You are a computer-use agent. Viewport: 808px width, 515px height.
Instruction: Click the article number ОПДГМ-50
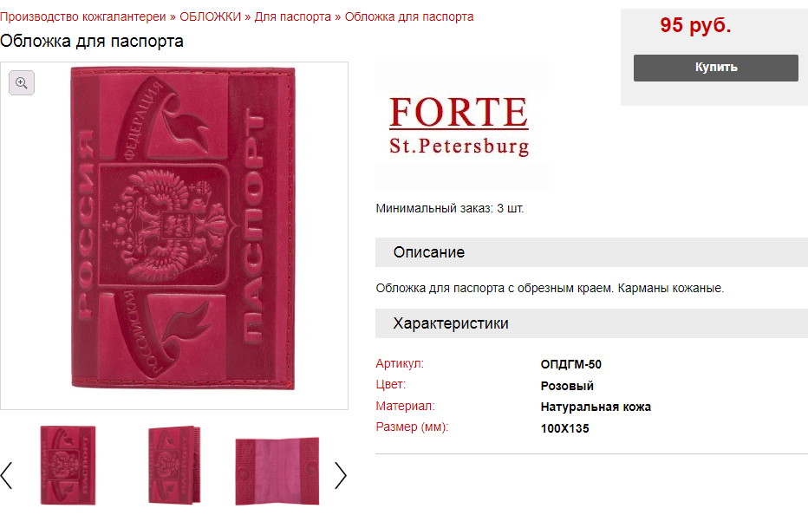pyautogui.click(x=571, y=364)
